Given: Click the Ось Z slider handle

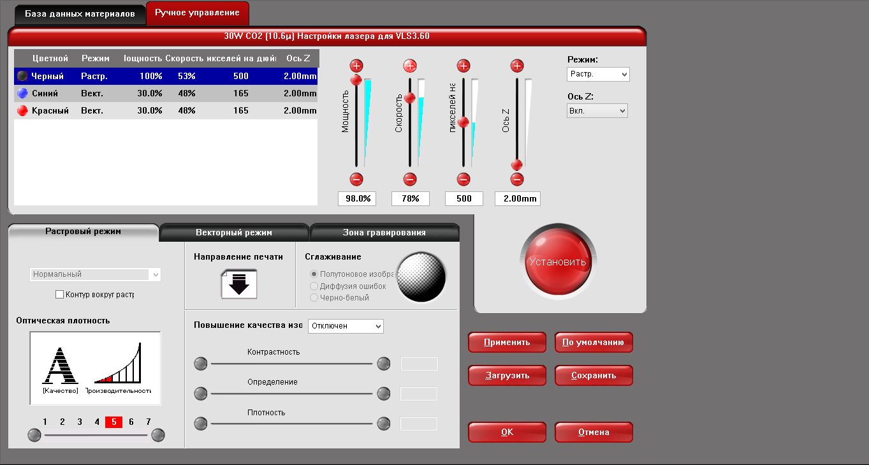Looking at the screenshot, I should pyautogui.click(x=517, y=165).
